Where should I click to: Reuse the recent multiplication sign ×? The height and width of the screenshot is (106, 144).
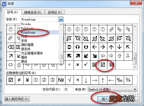[x=78, y=80]
